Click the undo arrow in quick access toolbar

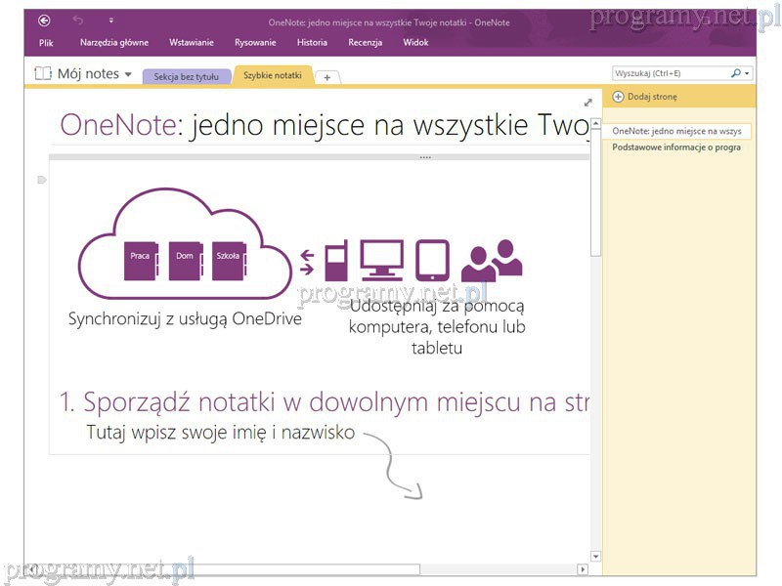coord(78,20)
